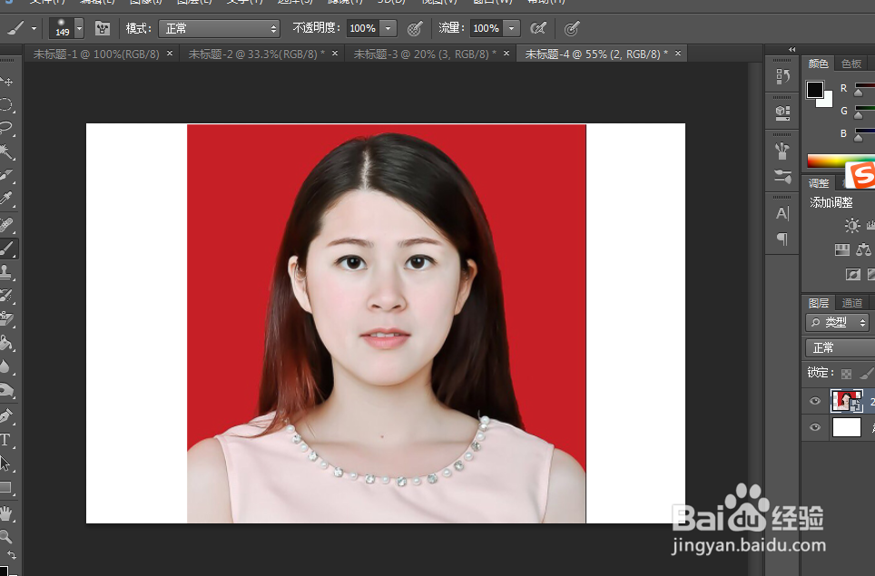Screen dimensions: 875x576
Task: Select the Brush tool in the toolbox
Action: click(x=7, y=249)
